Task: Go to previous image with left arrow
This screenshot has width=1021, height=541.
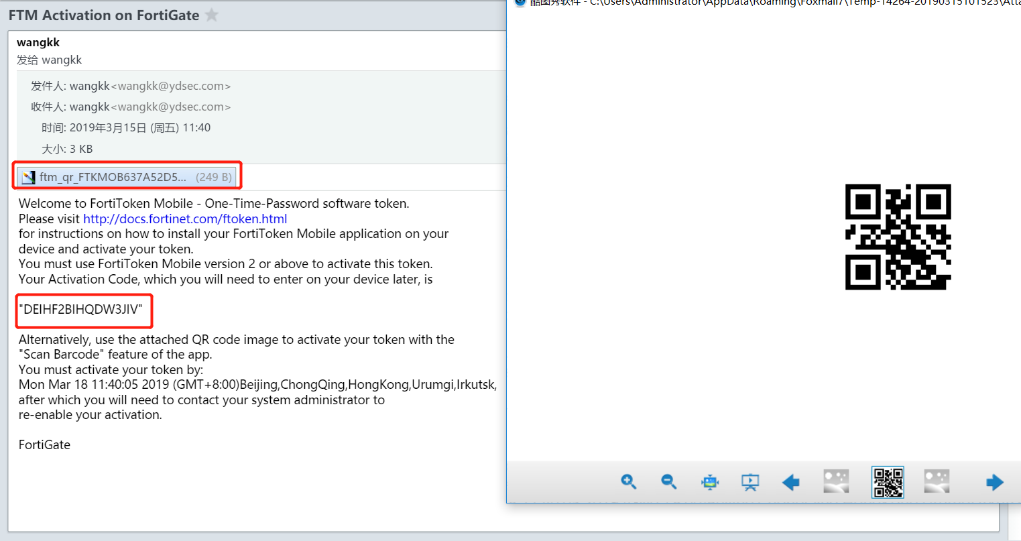Action: coord(791,482)
